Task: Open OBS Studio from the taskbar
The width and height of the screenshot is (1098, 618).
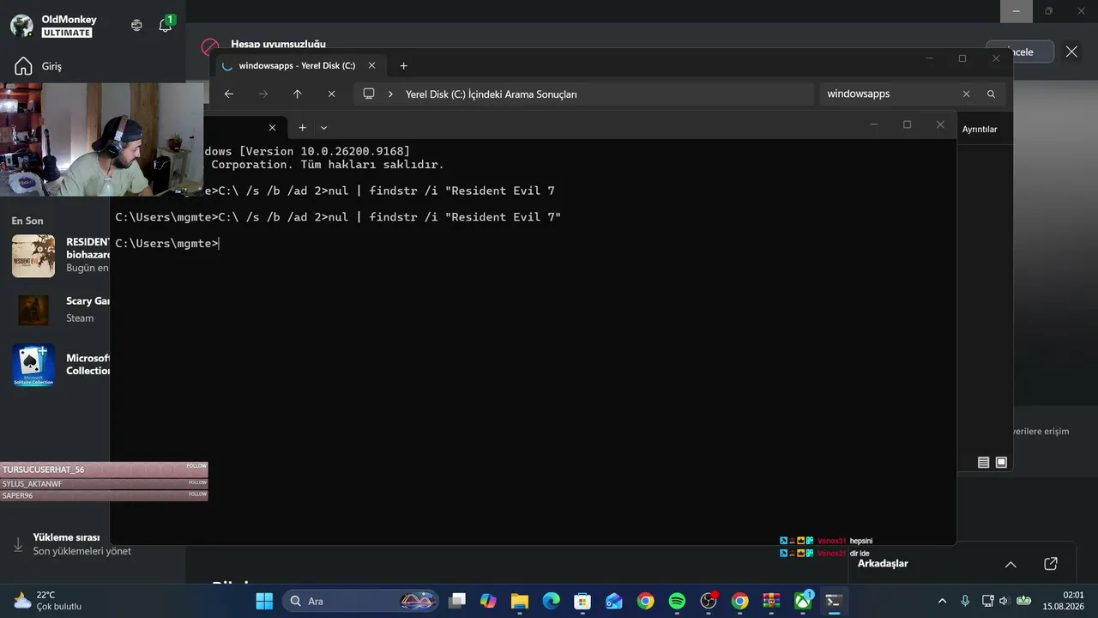Action: coord(709,601)
